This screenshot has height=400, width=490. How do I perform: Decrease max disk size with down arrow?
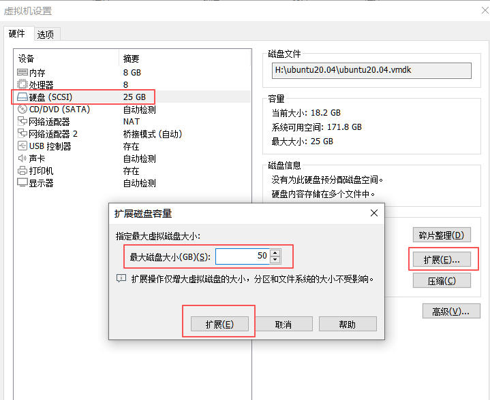click(275, 260)
